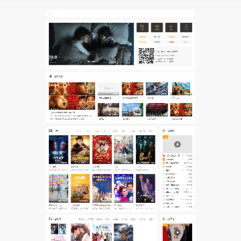This screenshot has height=241, width=241.
Task: Select the last genre filter tab in TV section
Action: [x=151, y=219]
